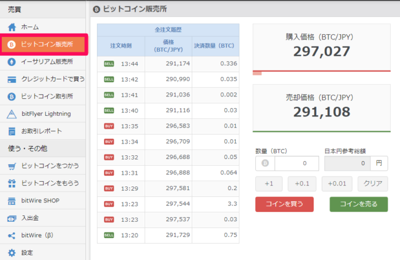This screenshot has width=400, height=260.
Task: Click the share icon beside bitWire (β)
Action: point(12,235)
